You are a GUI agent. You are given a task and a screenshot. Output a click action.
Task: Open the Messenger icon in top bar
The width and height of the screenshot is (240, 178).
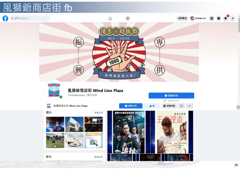[219, 18]
